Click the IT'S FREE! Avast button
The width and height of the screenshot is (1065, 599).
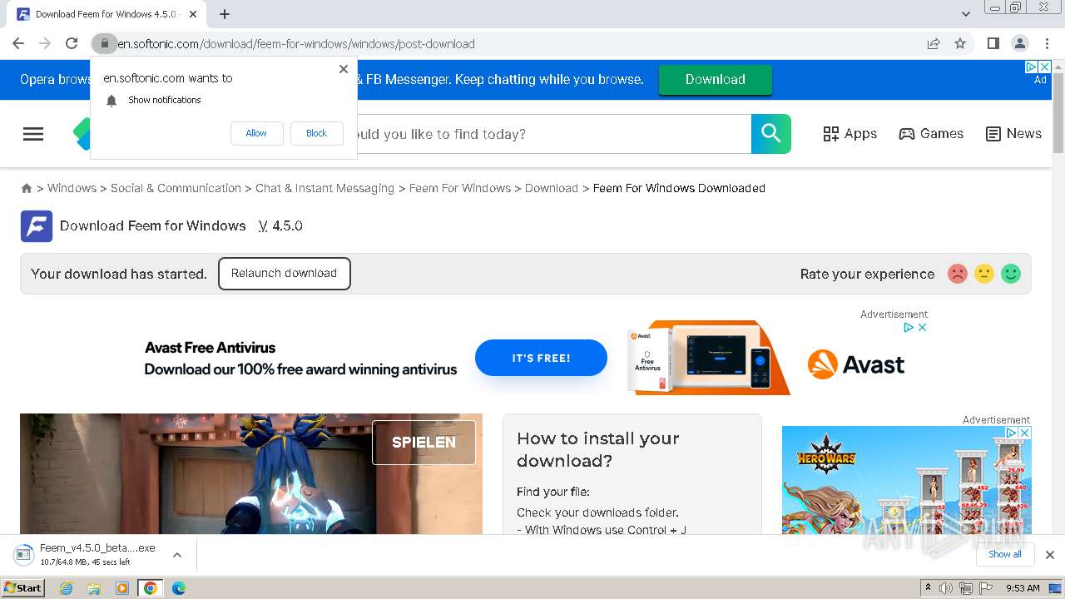tap(541, 358)
